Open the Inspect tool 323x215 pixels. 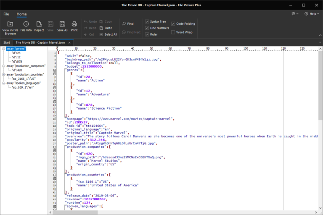tap(39, 26)
